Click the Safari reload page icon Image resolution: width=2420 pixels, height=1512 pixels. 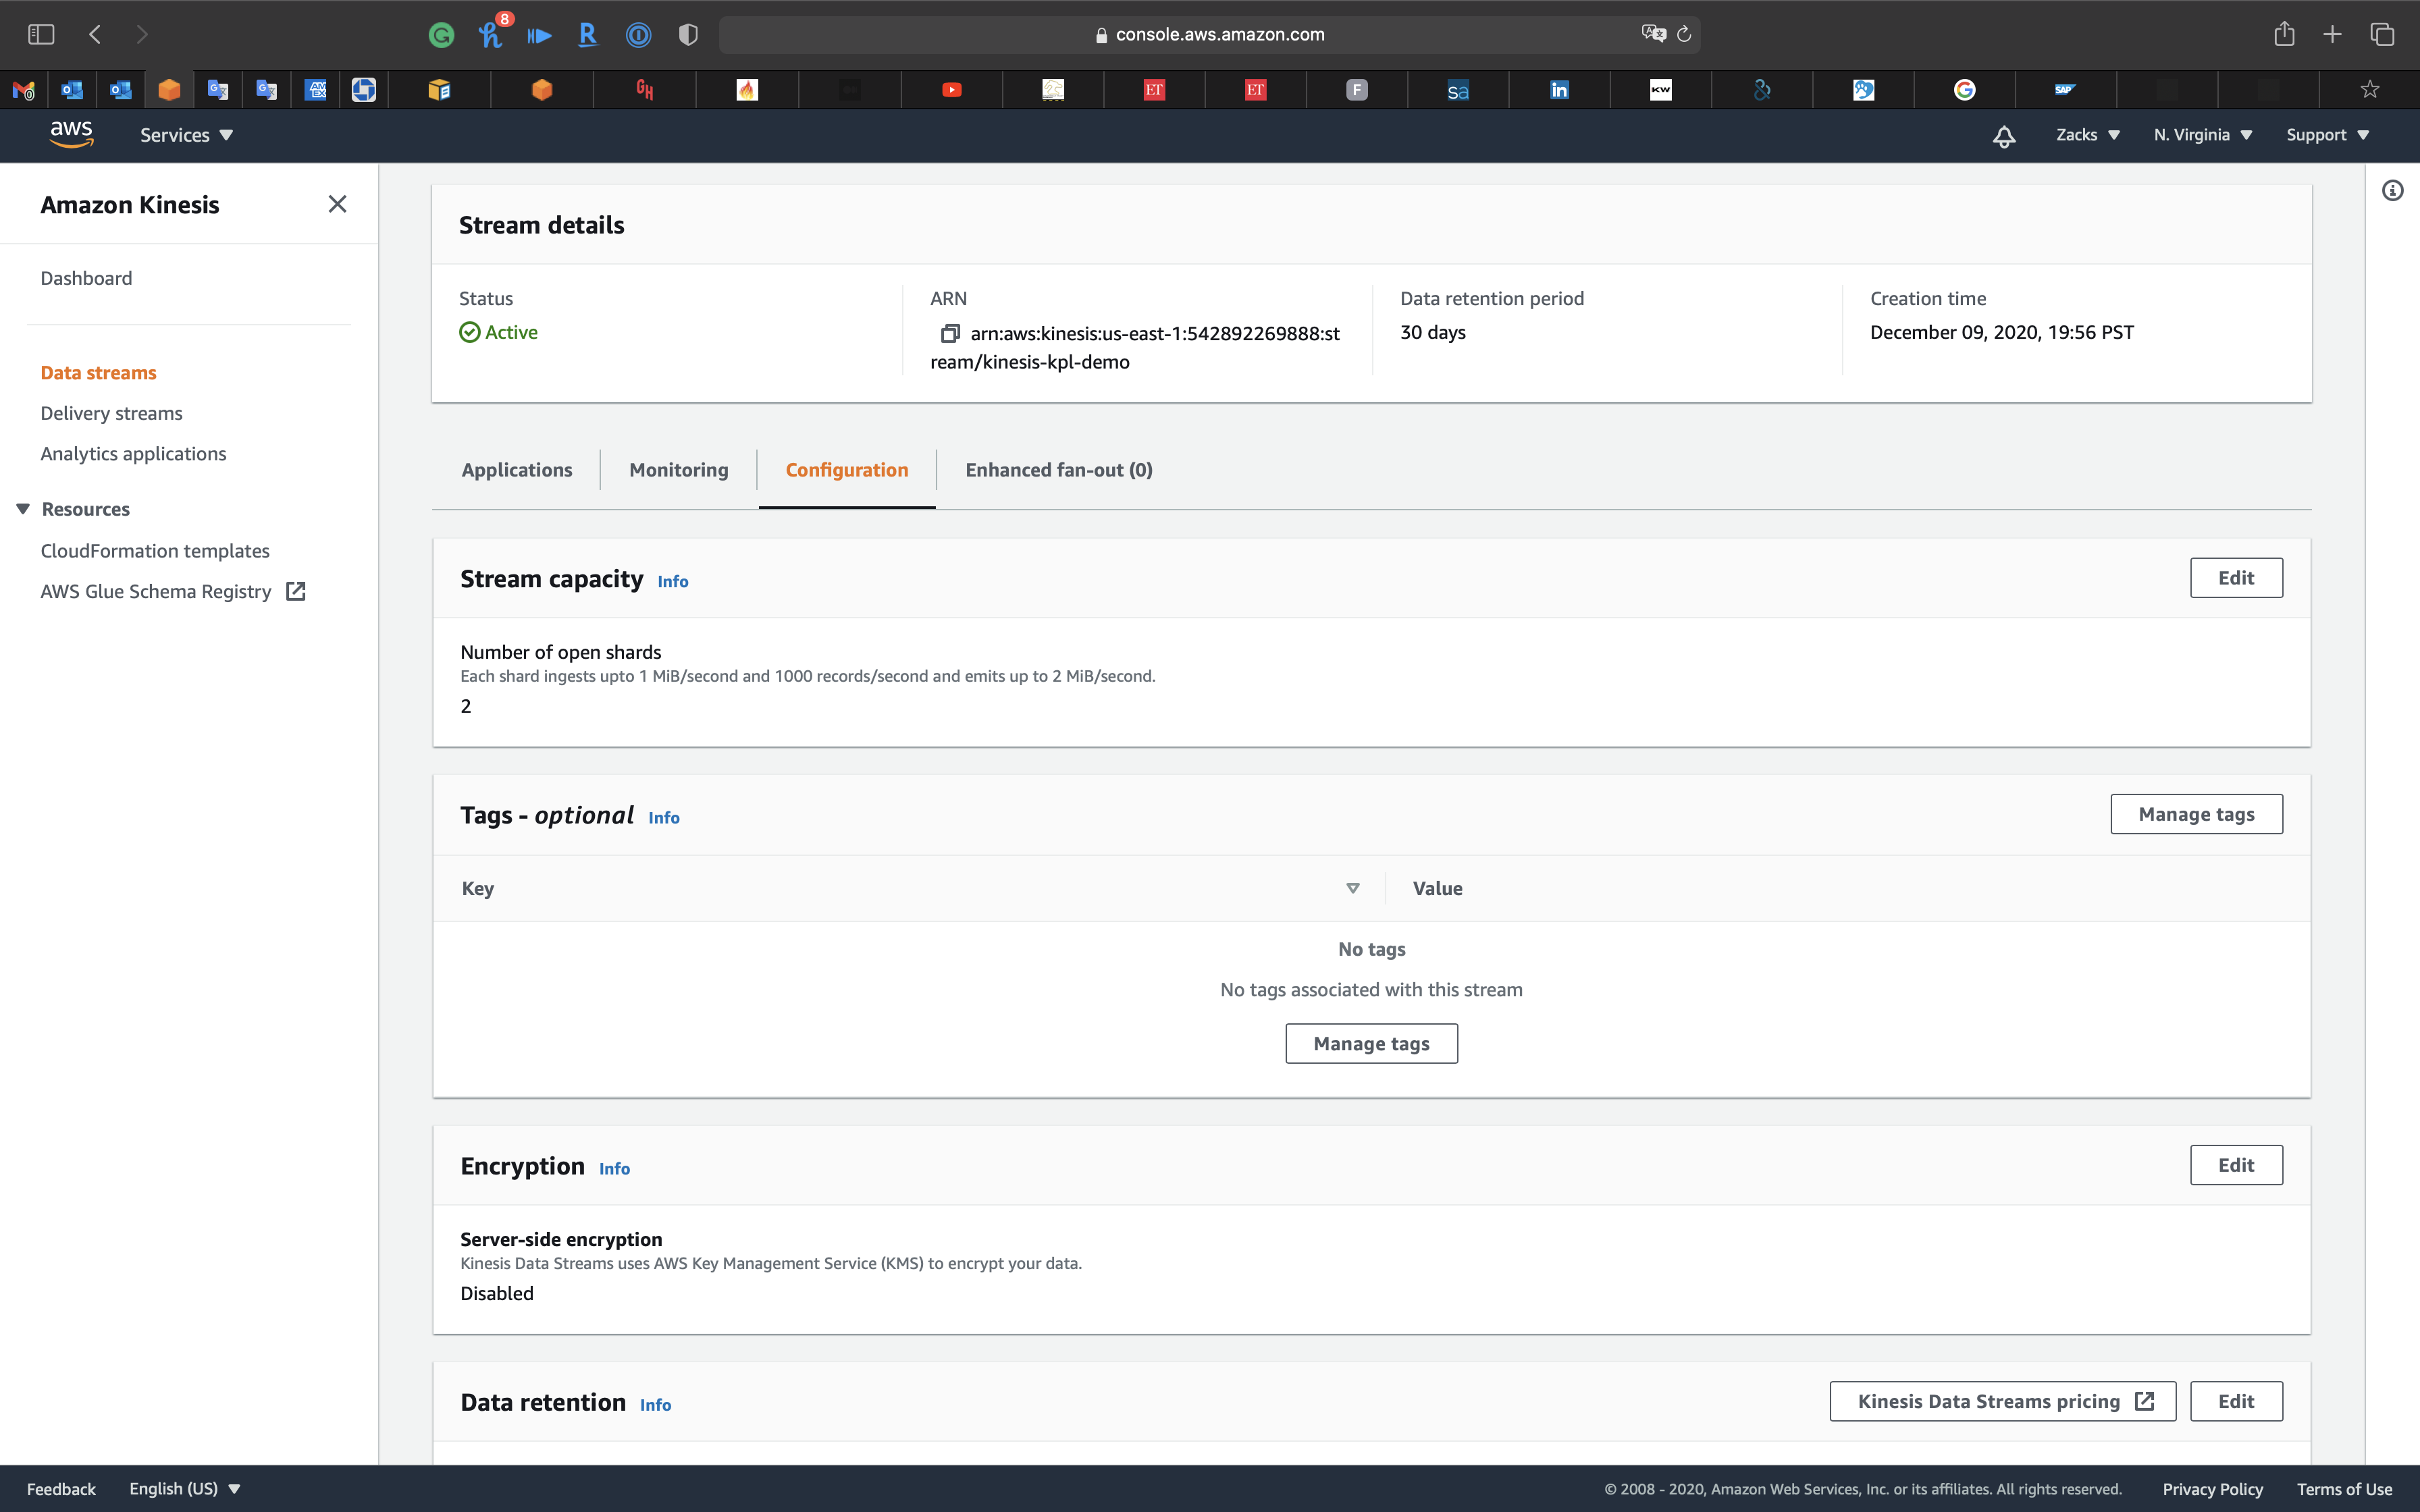1684,35
